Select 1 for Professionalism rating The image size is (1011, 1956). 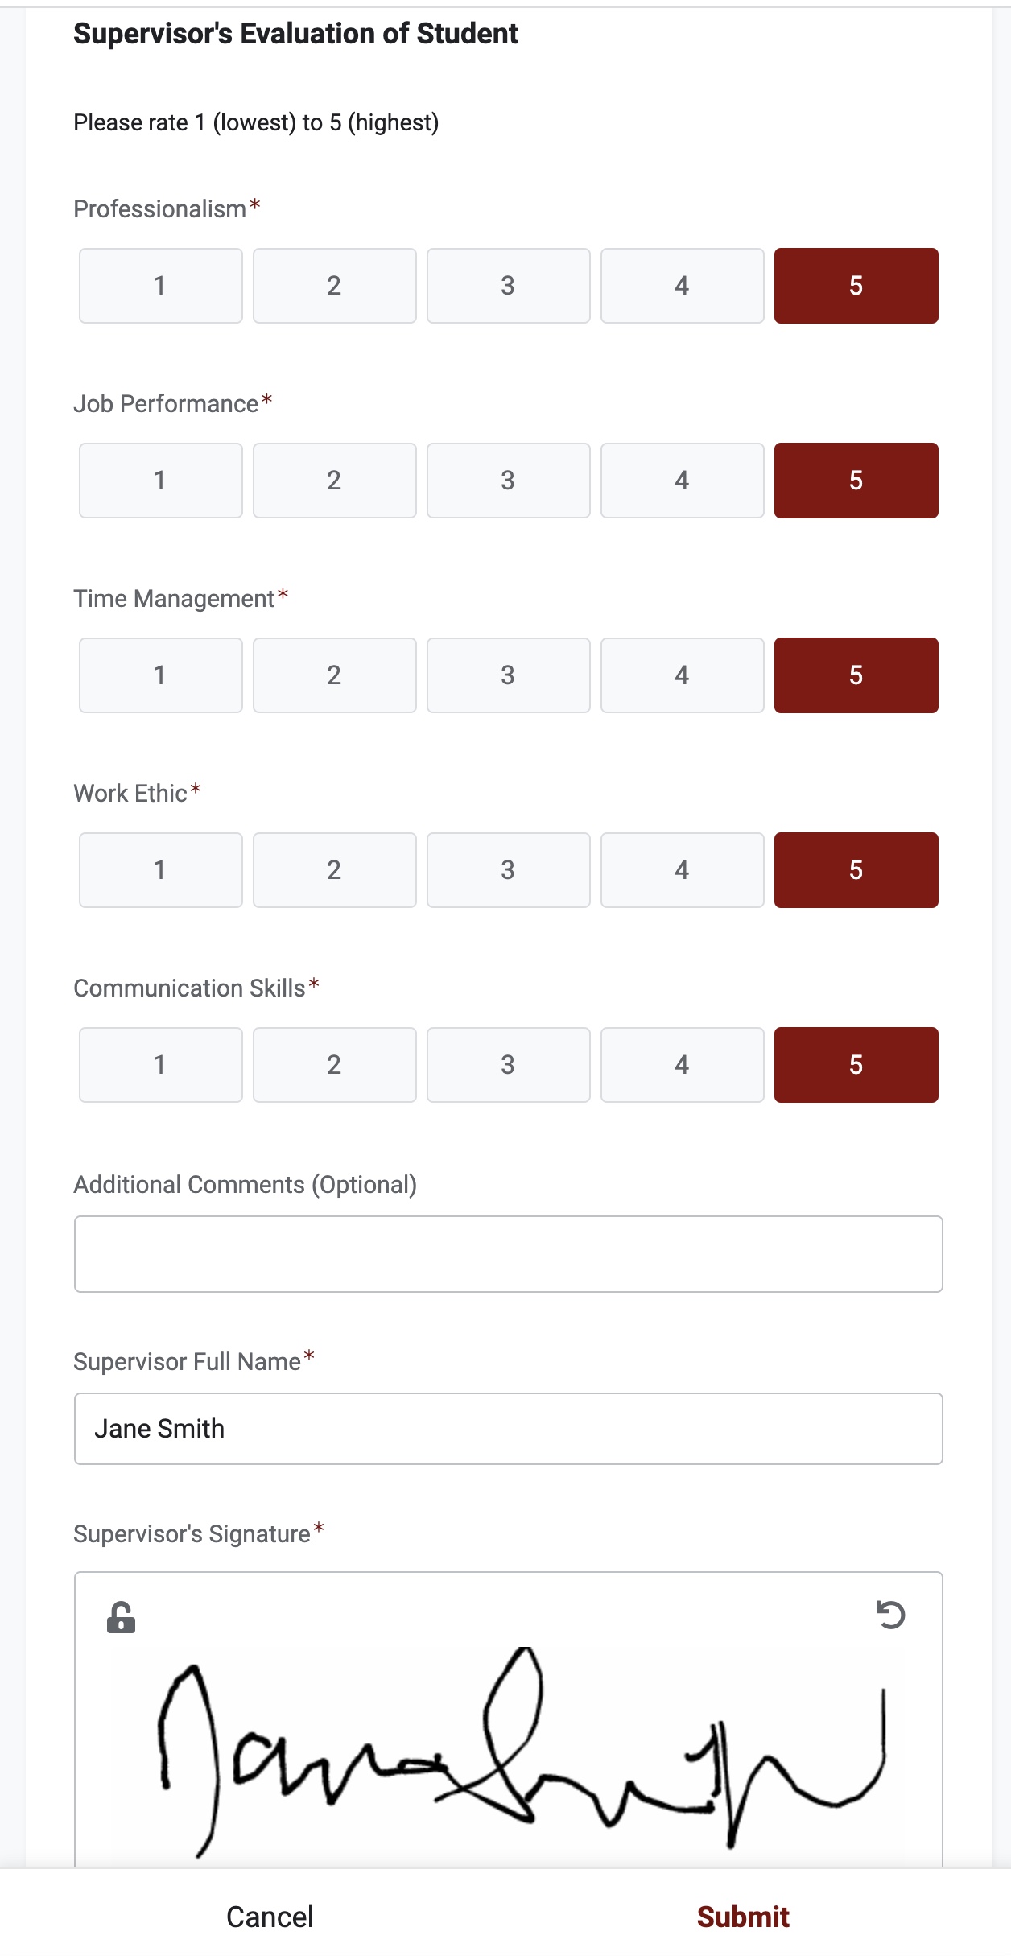161,286
